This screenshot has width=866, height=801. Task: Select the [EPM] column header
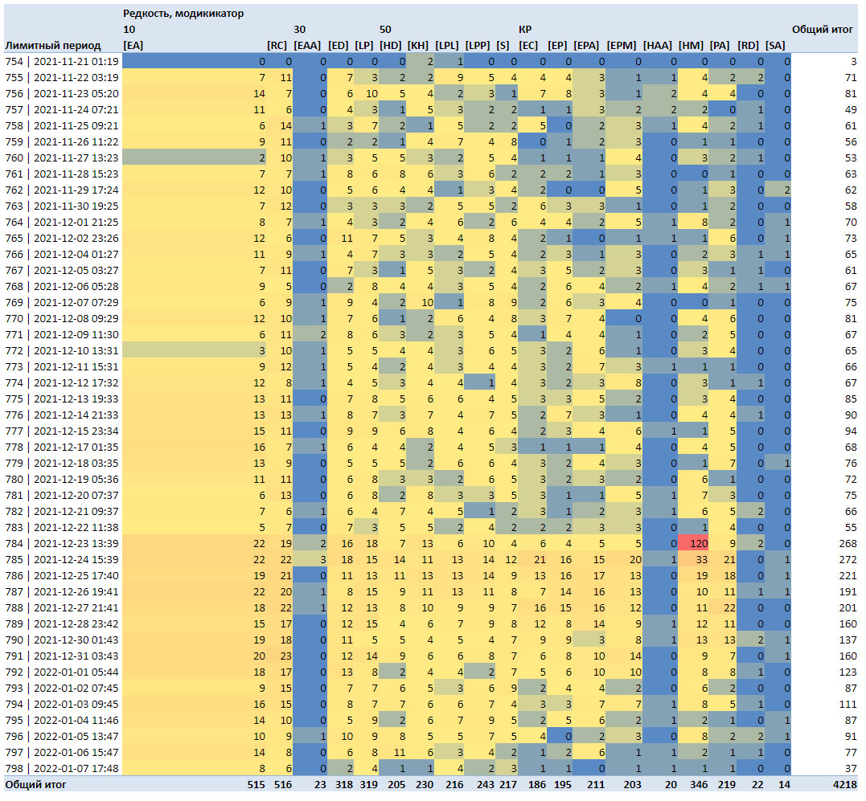[622, 45]
